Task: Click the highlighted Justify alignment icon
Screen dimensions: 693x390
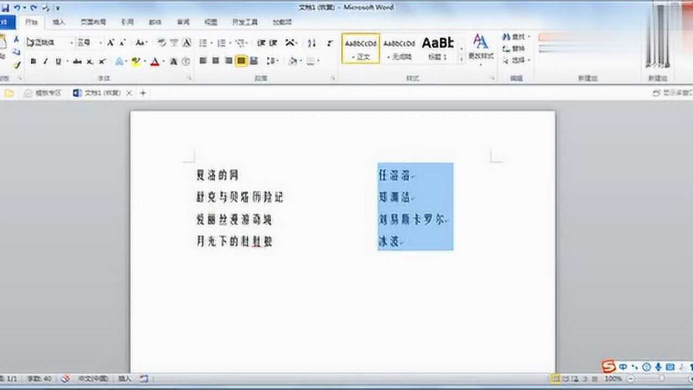Action: coord(241,61)
